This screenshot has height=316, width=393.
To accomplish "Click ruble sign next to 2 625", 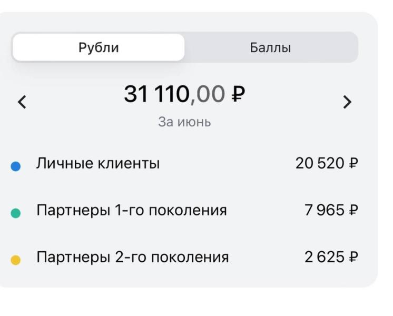I will (x=353, y=257).
